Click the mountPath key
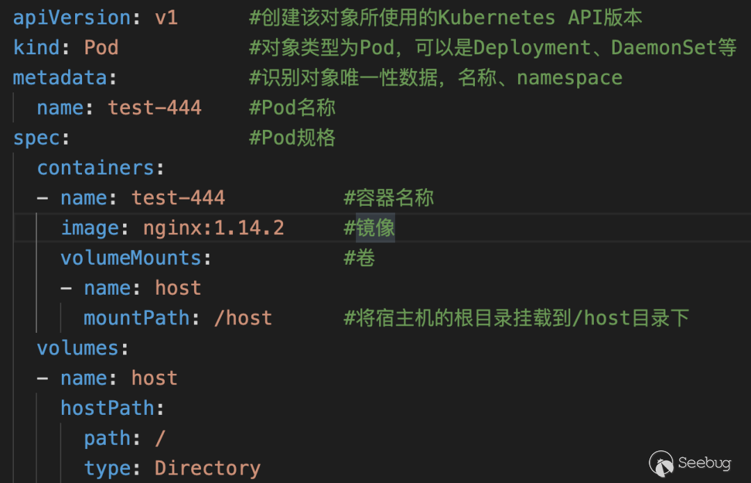This screenshot has width=751, height=483. 137,318
